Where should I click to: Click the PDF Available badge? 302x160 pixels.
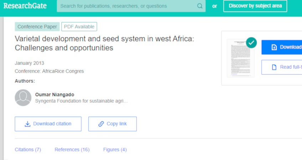click(x=79, y=27)
